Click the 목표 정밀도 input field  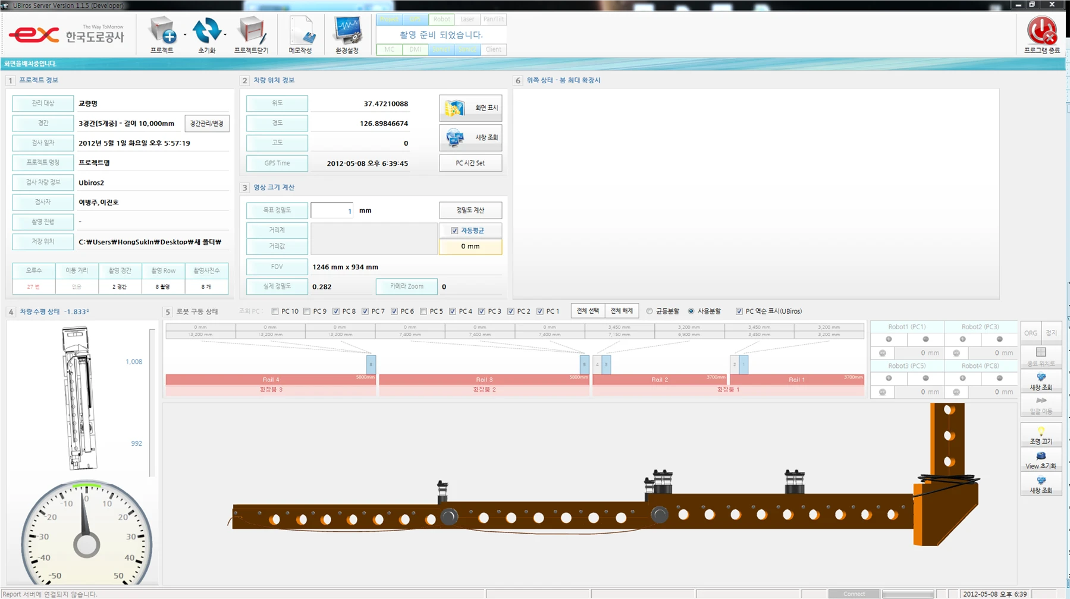point(332,210)
